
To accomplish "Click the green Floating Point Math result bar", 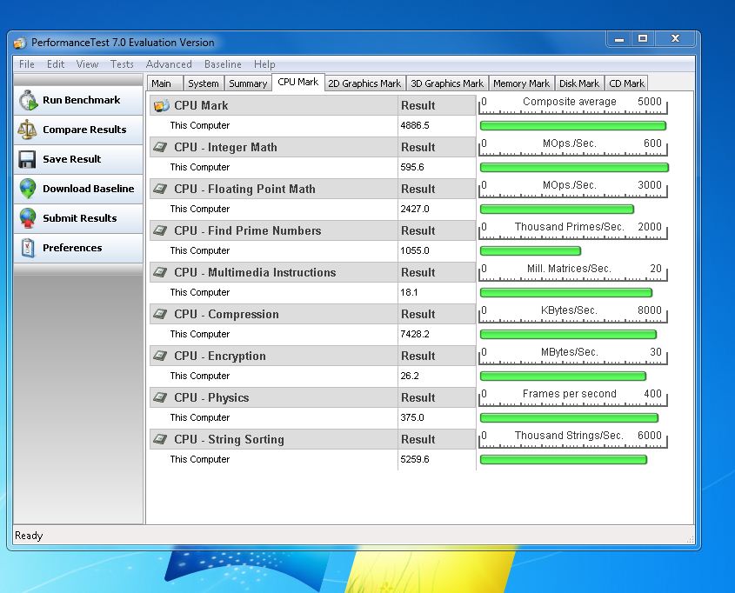I will [x=558, y=209].
